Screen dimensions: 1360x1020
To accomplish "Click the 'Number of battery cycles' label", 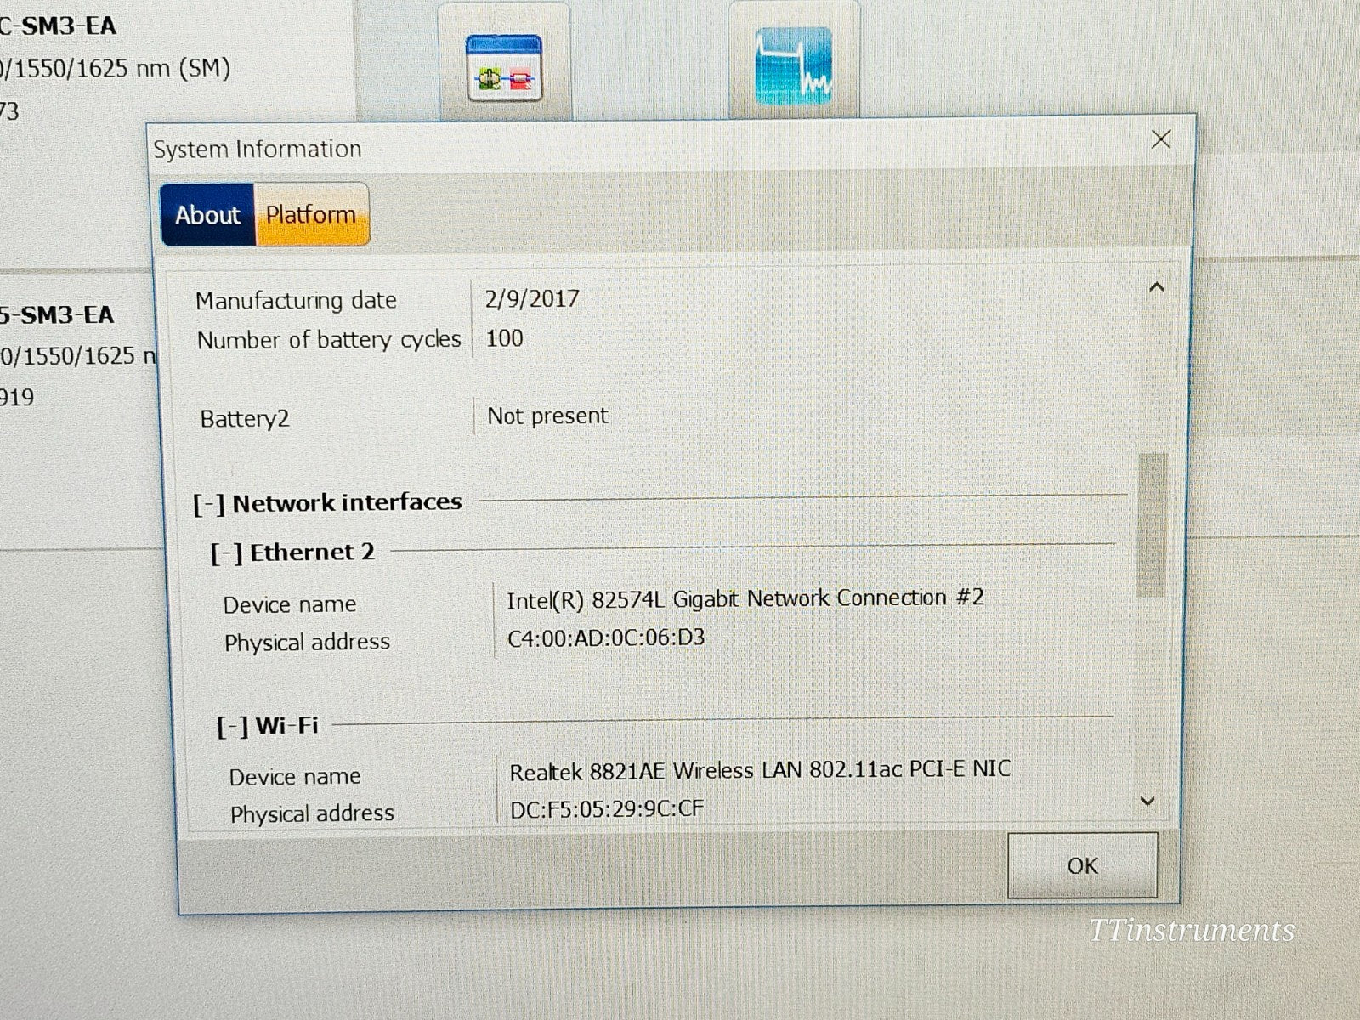I will coord(329,340).
